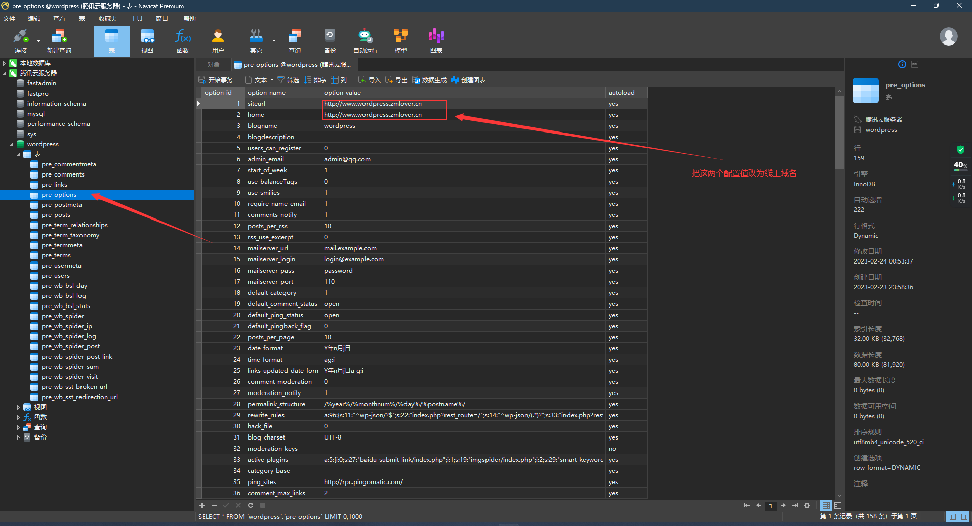Go to the next page of records
Image resolution: width=972 pixels, height=526 pixels.
coord(783,505)
